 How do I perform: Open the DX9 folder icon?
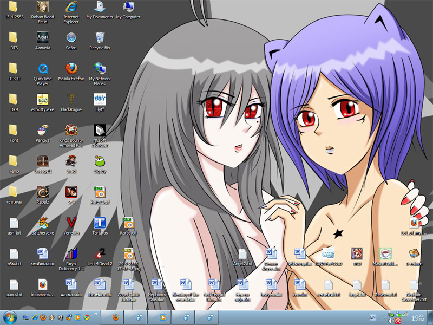pos(14,102)
